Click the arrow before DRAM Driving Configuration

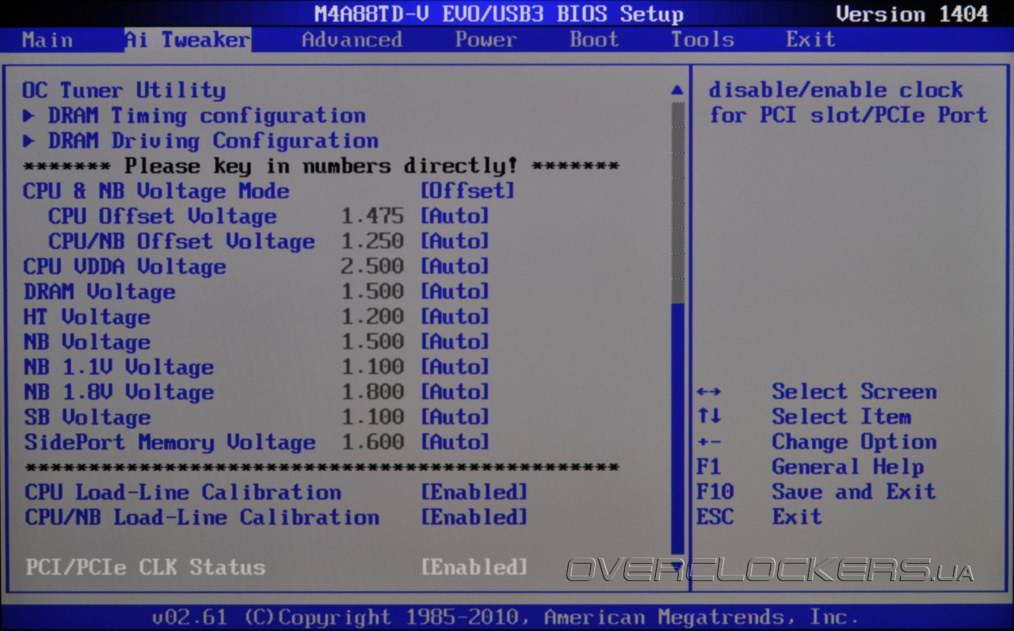(x=29, y=141)
